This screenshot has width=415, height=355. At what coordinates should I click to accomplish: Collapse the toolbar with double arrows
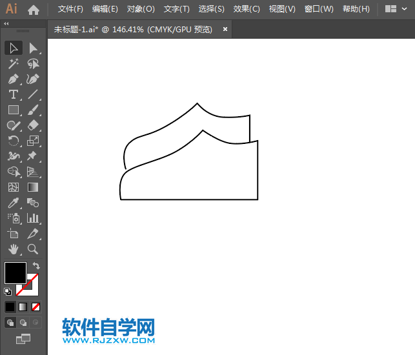[6, 24]
